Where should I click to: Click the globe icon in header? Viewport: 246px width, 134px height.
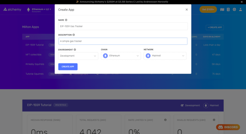(234, 9)
